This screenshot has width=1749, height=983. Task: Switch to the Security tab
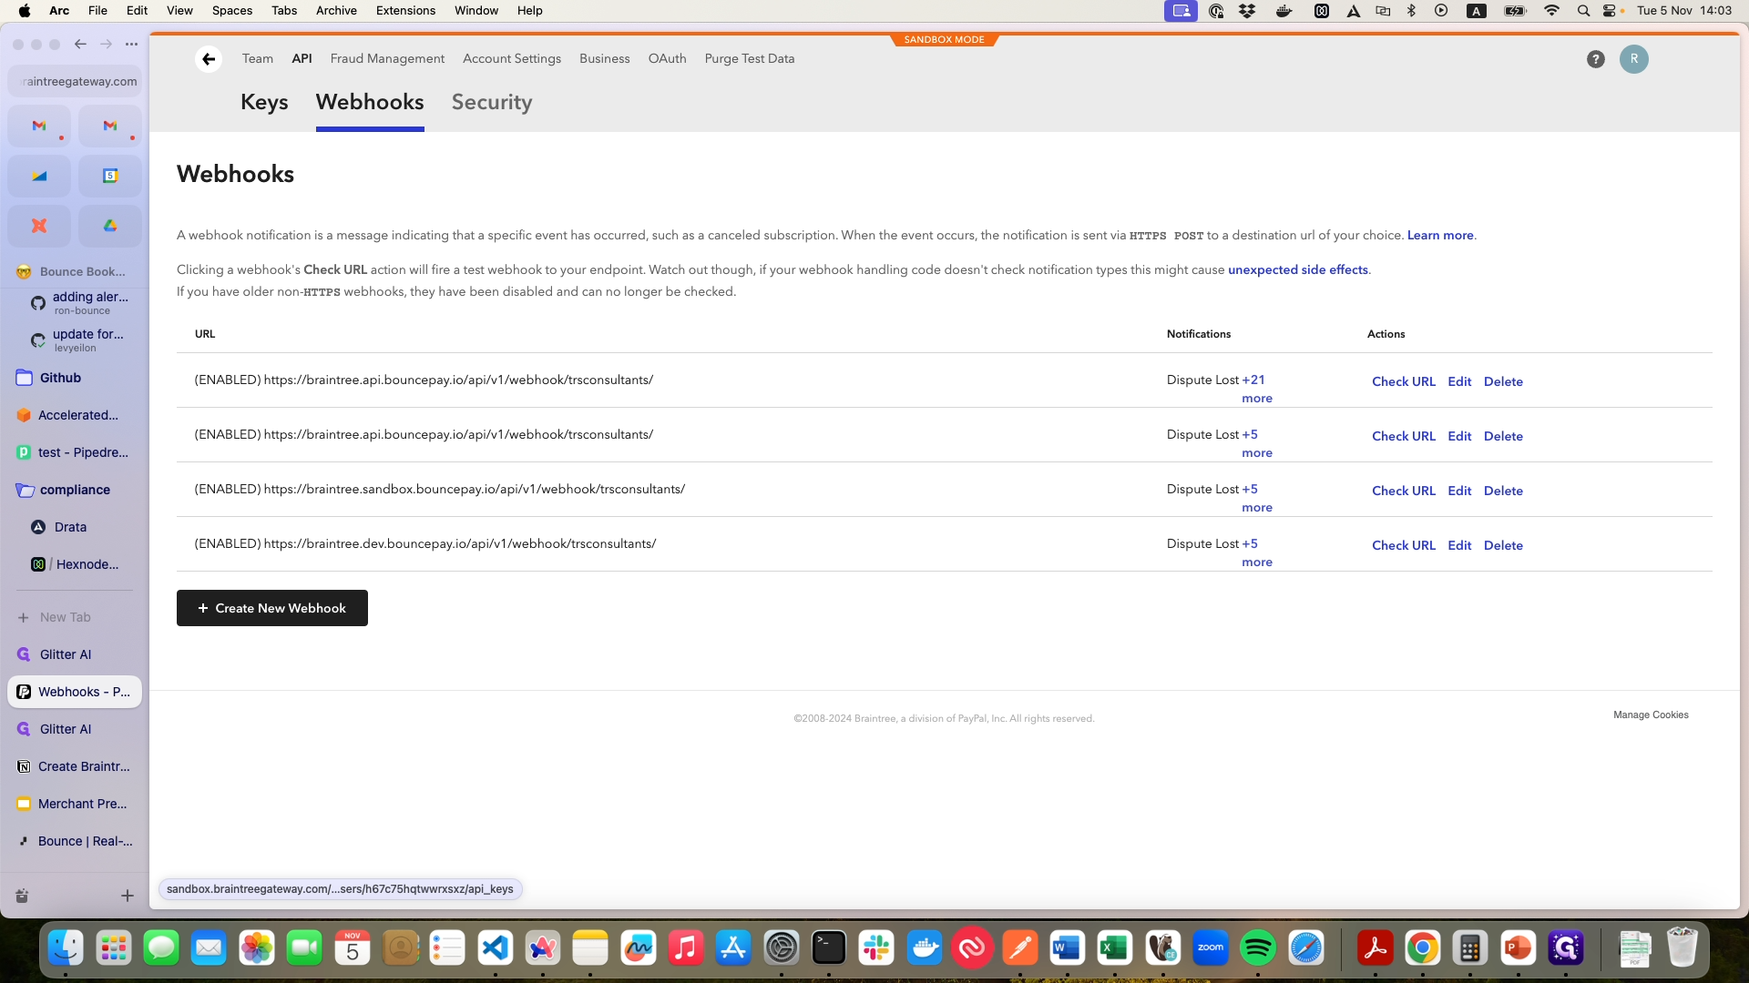(x=492, y=102)
